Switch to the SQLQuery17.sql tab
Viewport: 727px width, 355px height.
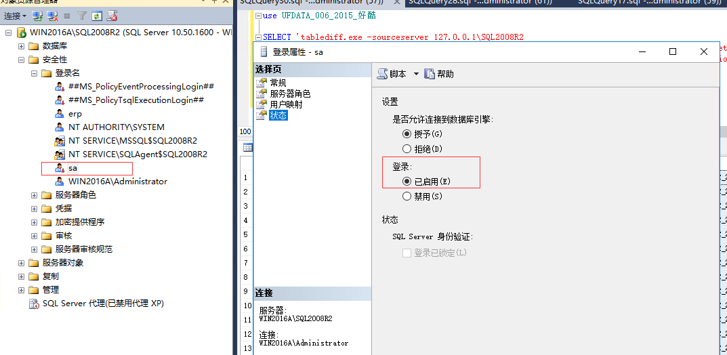pyautogui.click(x=650, y=2)
